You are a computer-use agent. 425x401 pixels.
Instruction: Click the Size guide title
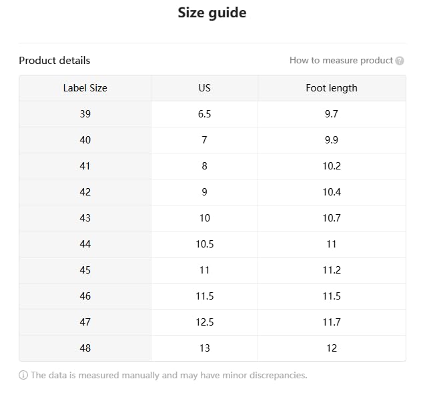[212, 13]
